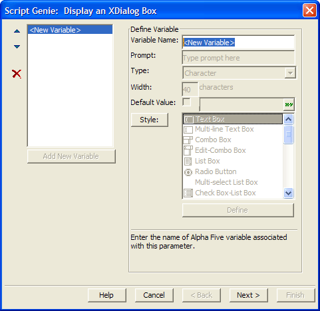Viewport: 320px width, 311px height.
Task: Click the Style: button
Action: pyautogui.click(x=150, y=120)
